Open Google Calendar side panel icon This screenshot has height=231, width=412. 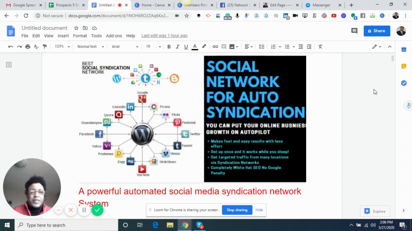(x=404, y=49)
